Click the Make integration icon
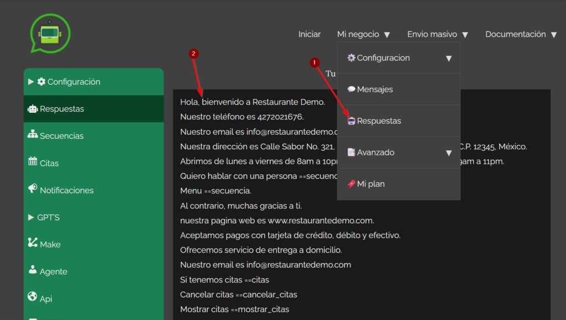Screen dimensions: 566x320 [33, 243]
